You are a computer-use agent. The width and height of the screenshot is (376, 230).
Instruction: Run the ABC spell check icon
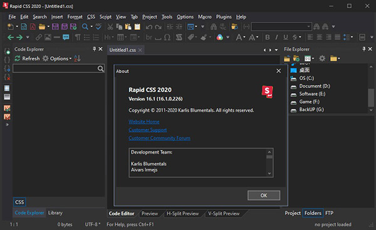click(98, 26)
